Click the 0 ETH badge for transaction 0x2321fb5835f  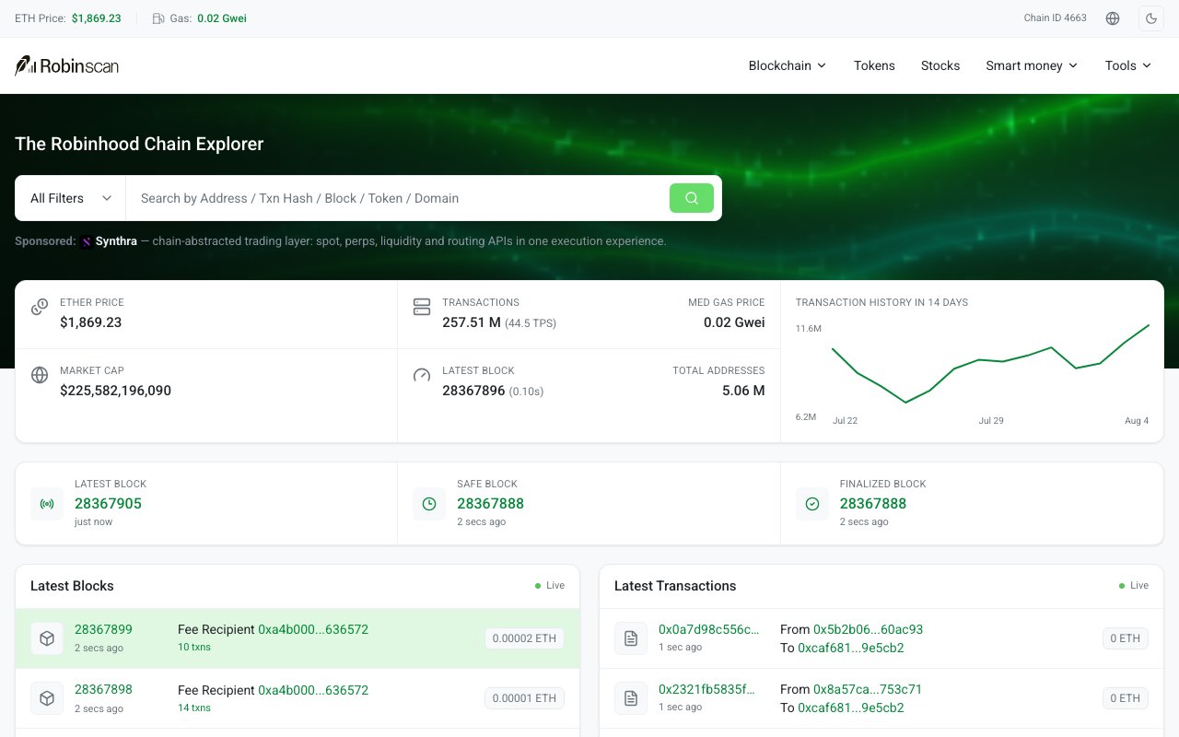click(x=1126, y=698)
